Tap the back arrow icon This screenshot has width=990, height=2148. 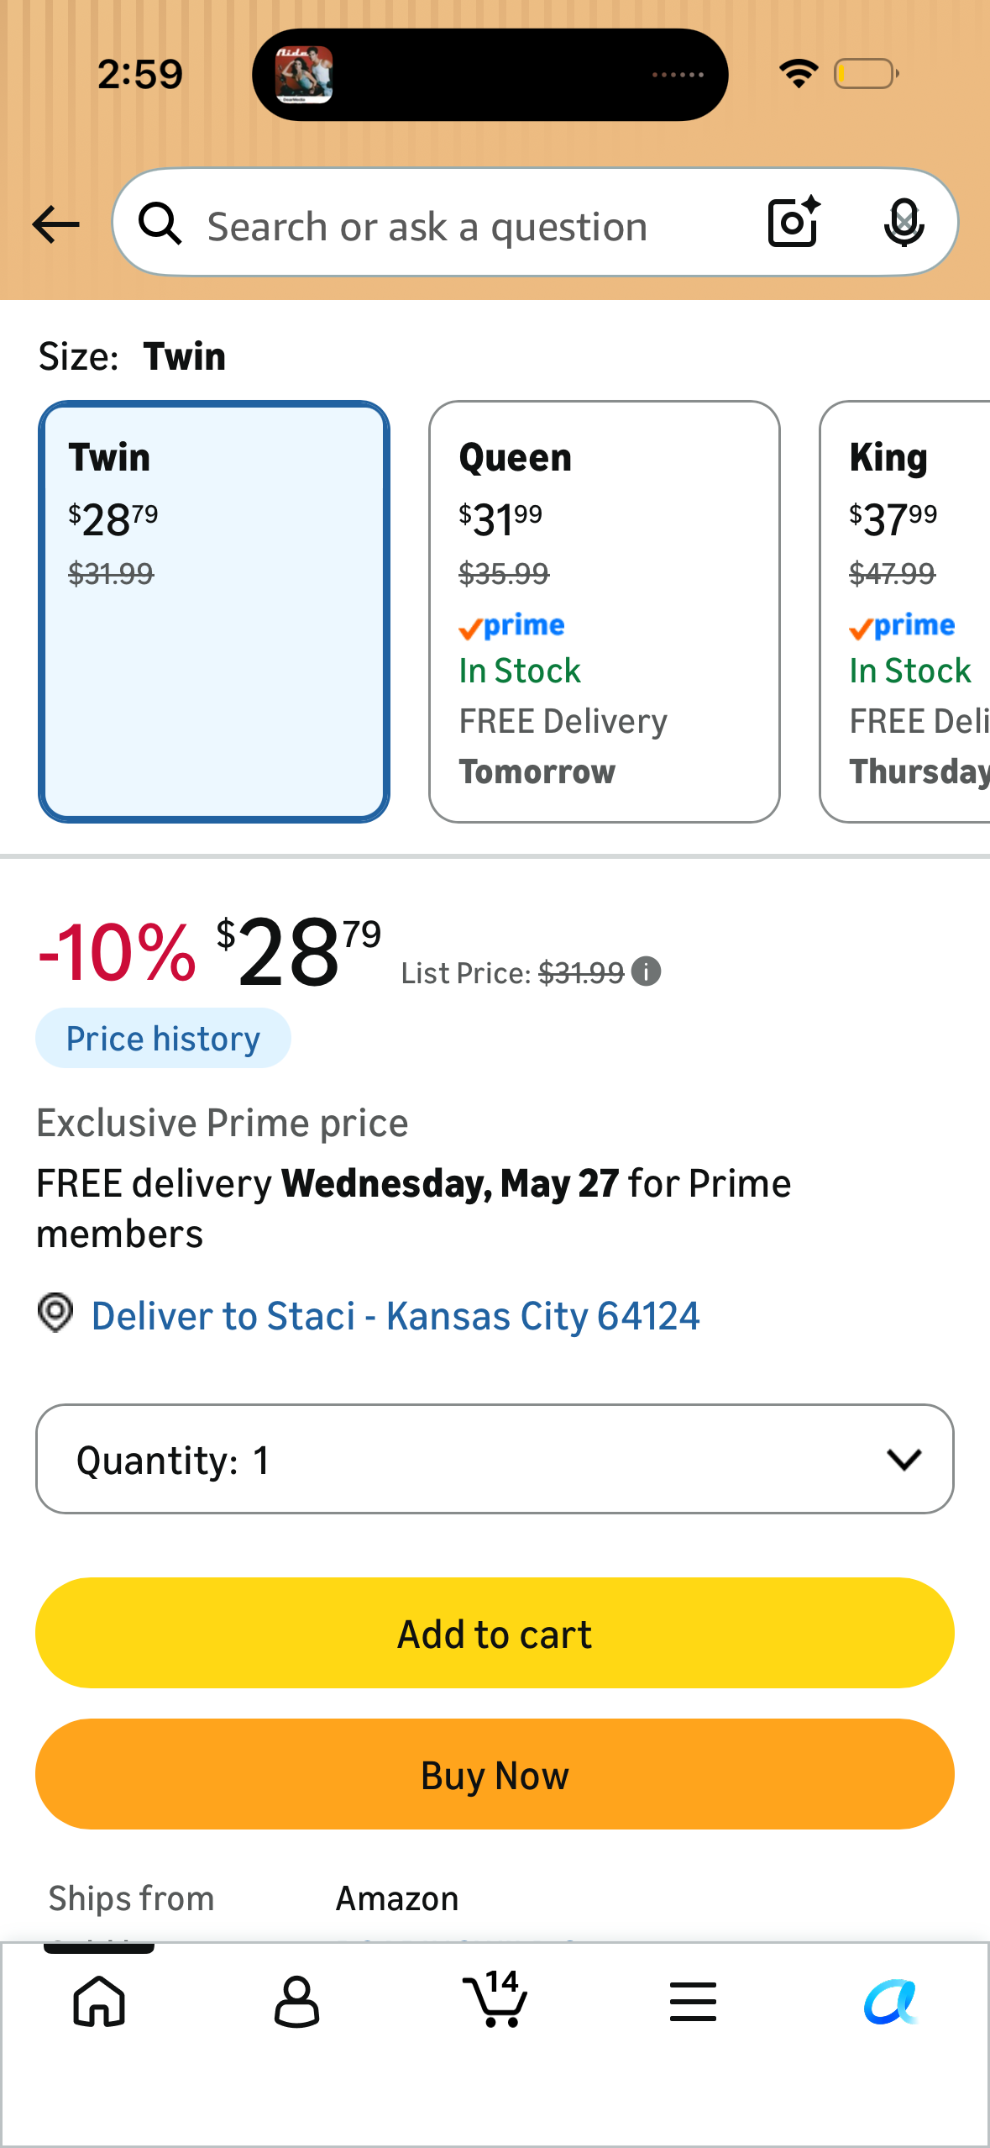pyautogui.click(x=55, y=224)
